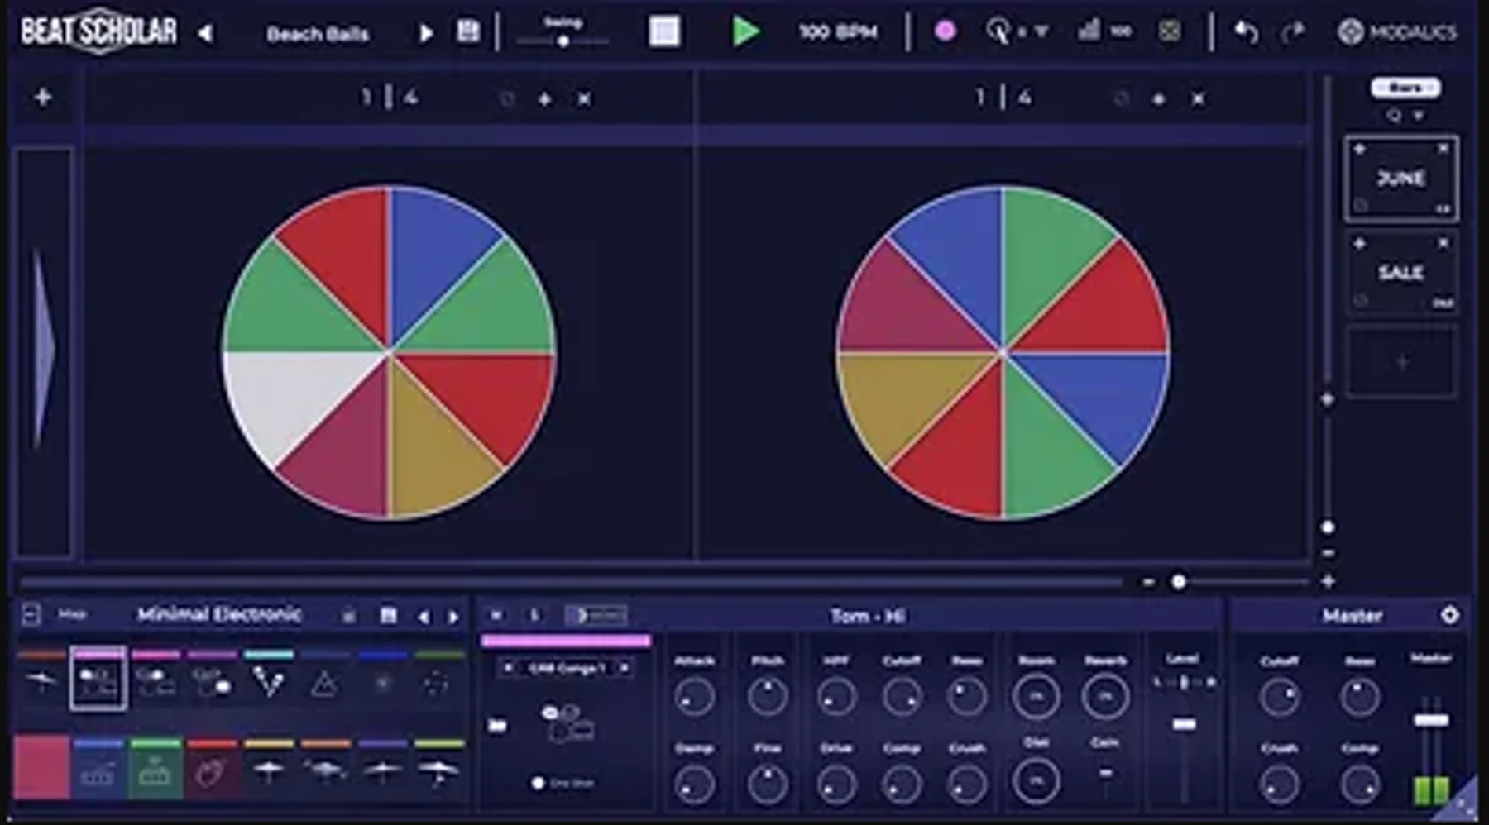This screenshot has height=825, width=1489.
Task: Duplicate the second bar with its plus icon
Action: [x=1158, y=99]
